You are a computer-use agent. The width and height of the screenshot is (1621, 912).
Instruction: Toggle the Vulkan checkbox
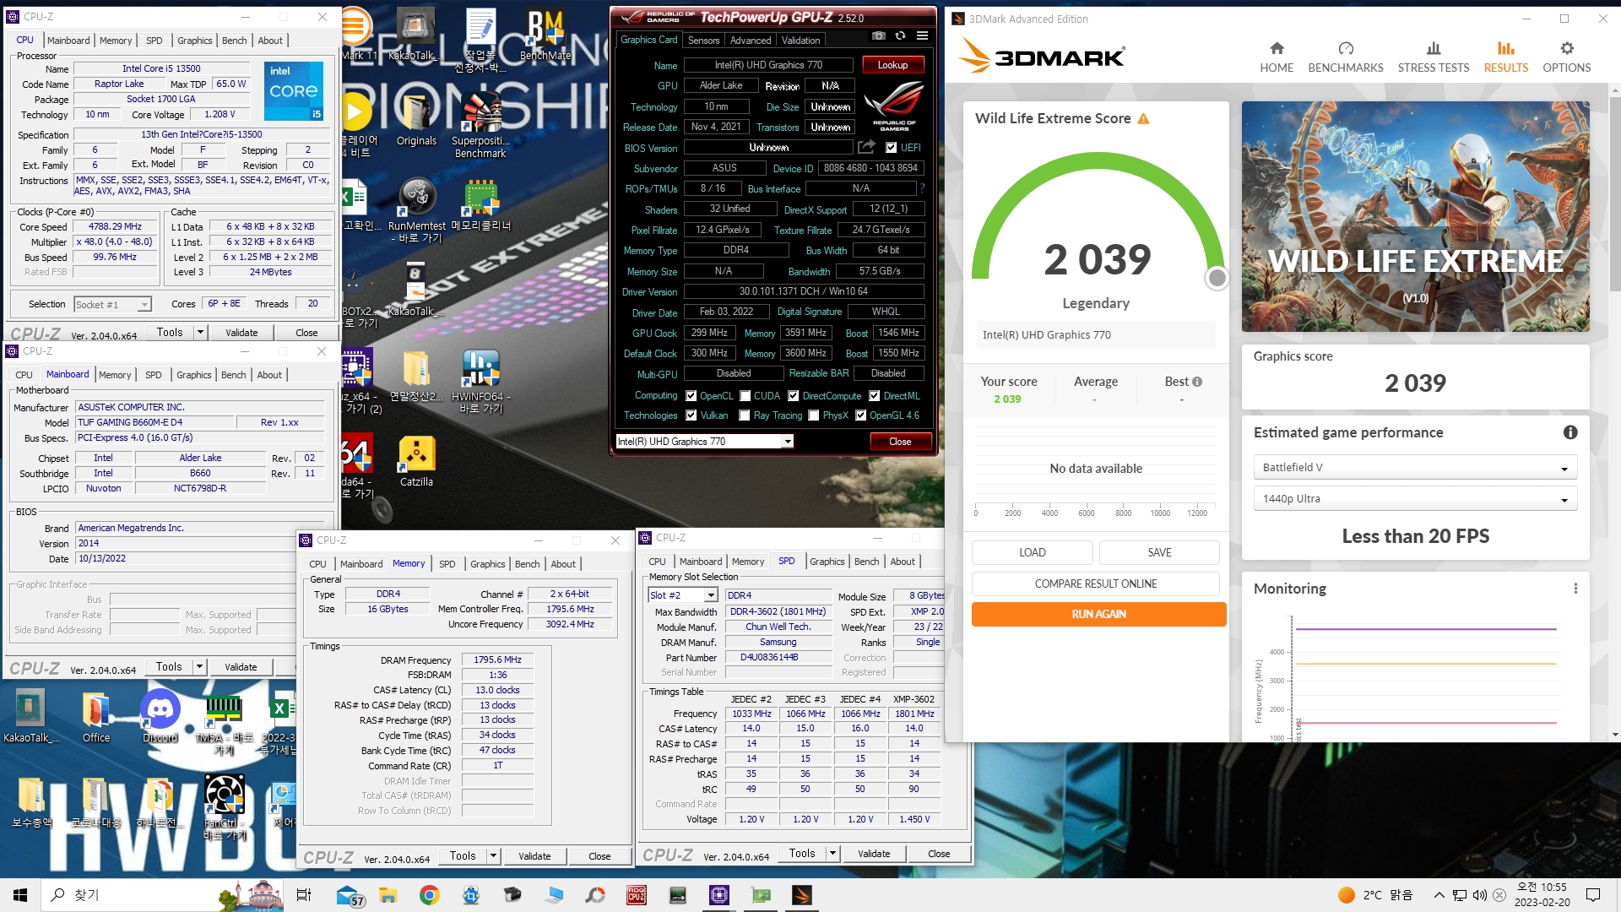tap(691, 415)
